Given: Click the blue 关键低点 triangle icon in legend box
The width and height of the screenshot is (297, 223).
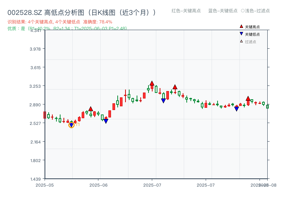Looking at the screenshot, I should coord(241,33).
